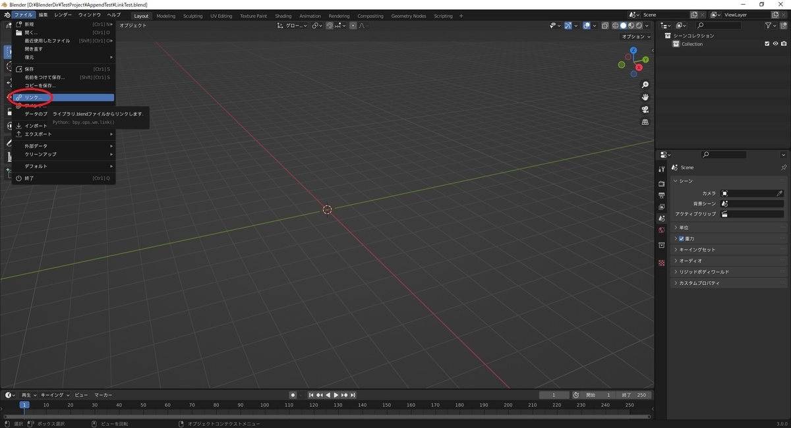Switch to wireframe viewport shading
This screenshot has width=791, height=428.
click(x=615, y=26)
